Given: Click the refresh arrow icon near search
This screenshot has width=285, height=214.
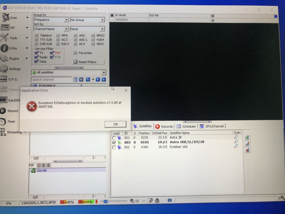Looking at the screenshot, I should point(88,79).
